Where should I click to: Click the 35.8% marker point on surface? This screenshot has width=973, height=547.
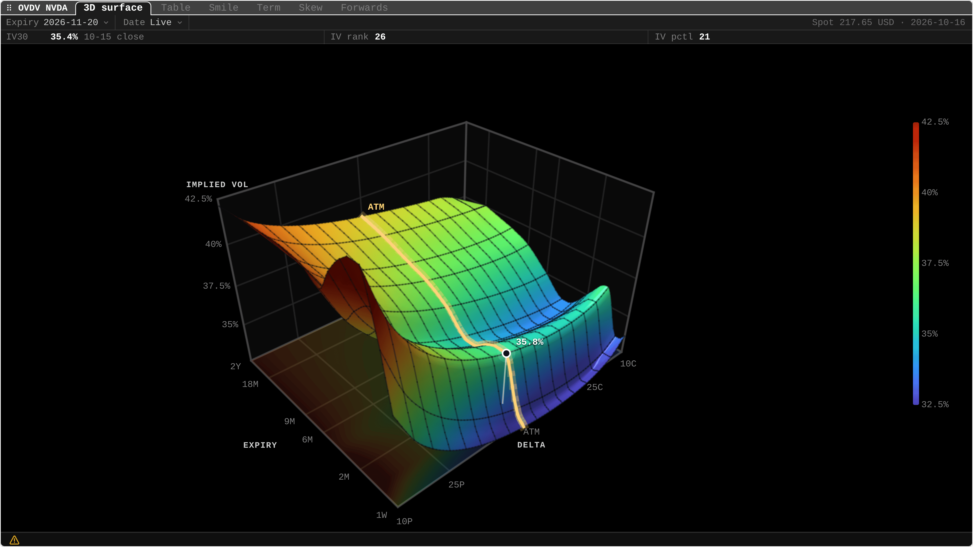pos(506,353)
